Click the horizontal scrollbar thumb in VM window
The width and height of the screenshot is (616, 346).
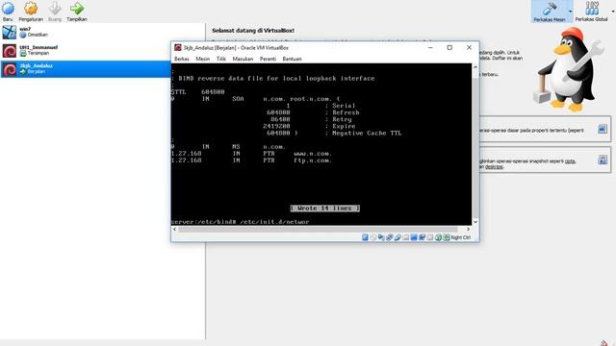pyautogui.click(x=318, y=229)
